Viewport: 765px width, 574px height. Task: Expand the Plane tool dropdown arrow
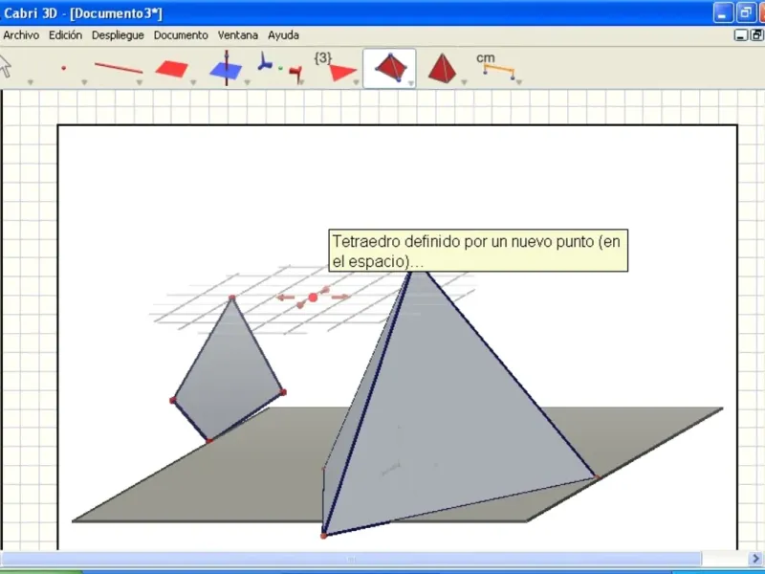[193, 82]
